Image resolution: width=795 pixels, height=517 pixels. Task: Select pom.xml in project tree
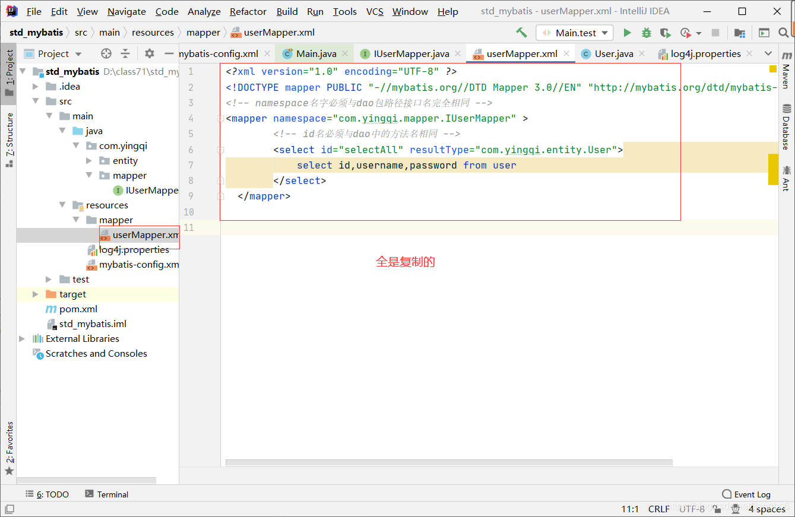coord(72,309)
